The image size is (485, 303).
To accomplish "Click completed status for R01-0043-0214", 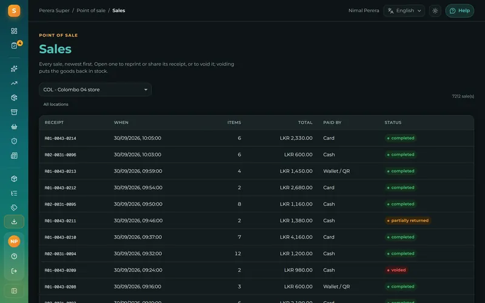I will [x=401, y=138].
